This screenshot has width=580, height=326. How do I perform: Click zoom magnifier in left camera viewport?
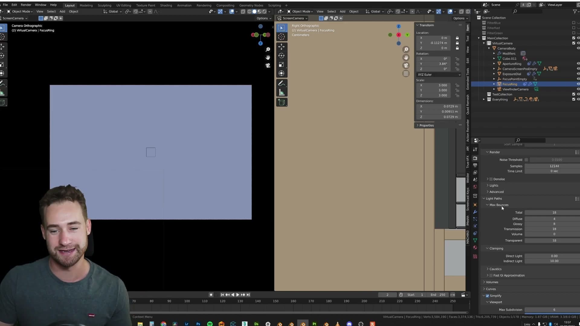(268, 50)
